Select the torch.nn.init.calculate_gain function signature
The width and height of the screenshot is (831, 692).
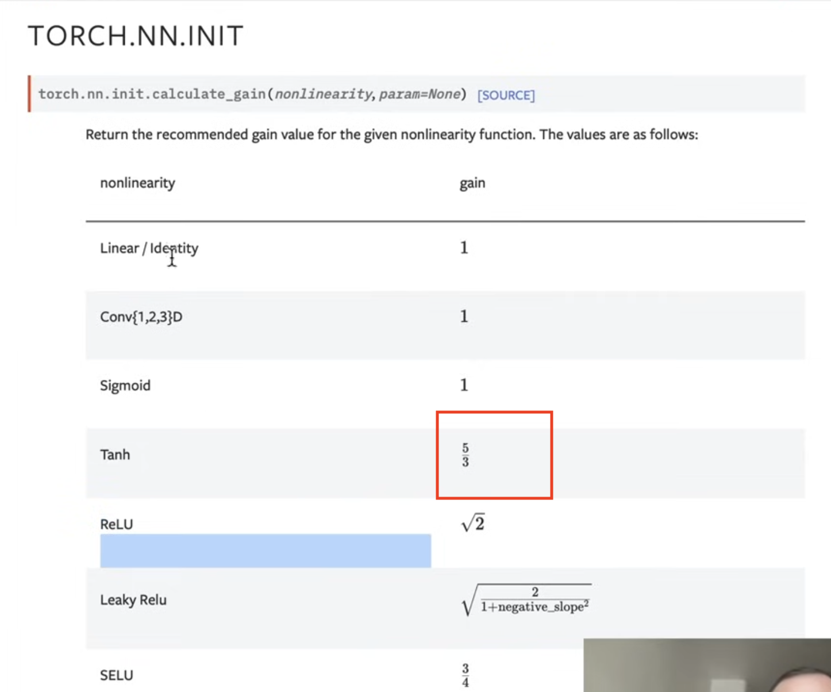coord(252,94)
